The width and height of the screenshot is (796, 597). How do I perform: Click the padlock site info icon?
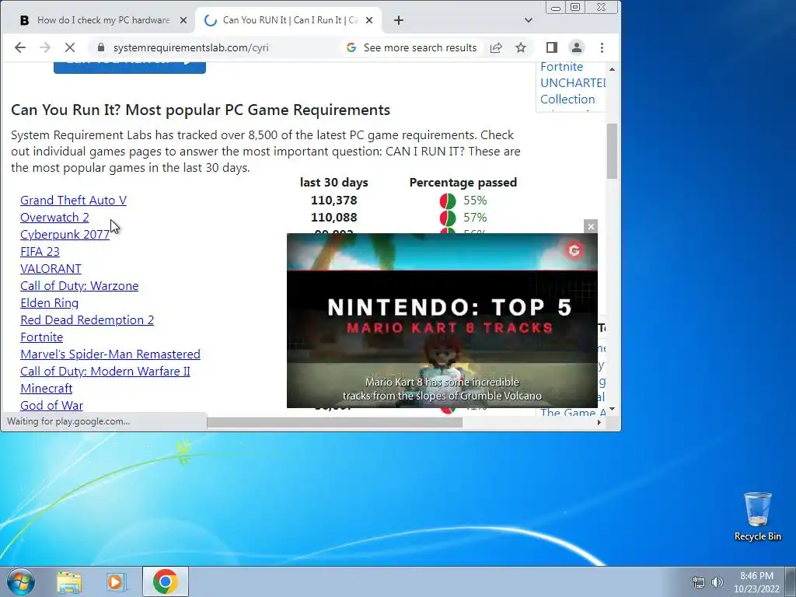100,47
